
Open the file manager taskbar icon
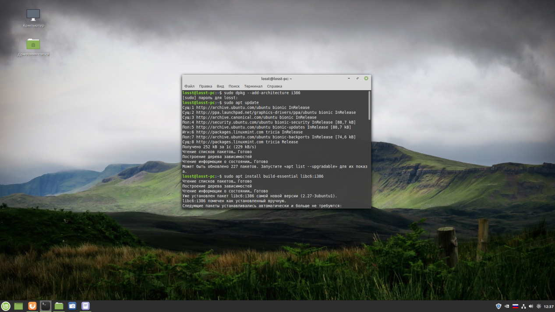(59, 306)
